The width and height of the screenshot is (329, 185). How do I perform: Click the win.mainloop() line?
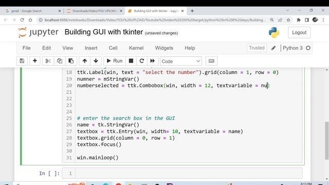click(98, 158)
